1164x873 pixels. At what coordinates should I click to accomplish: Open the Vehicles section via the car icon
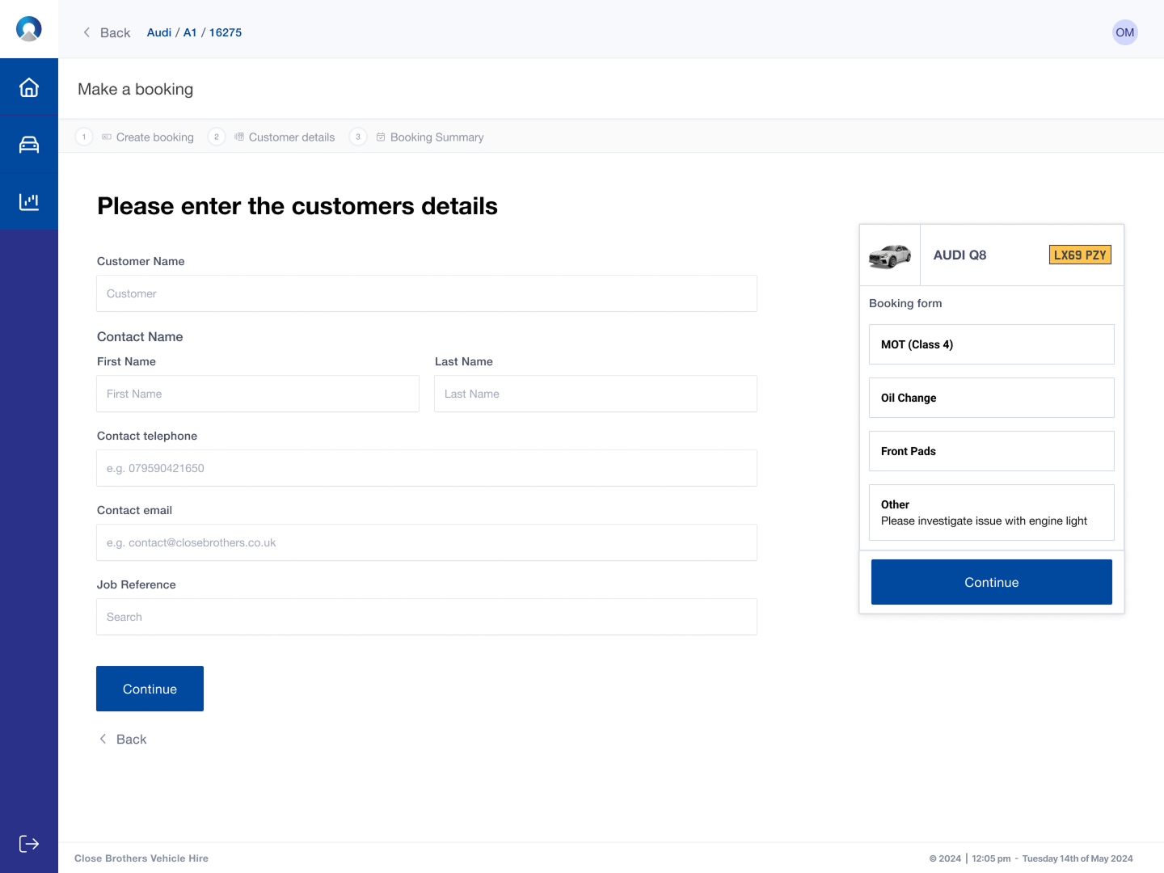point(29,143)
